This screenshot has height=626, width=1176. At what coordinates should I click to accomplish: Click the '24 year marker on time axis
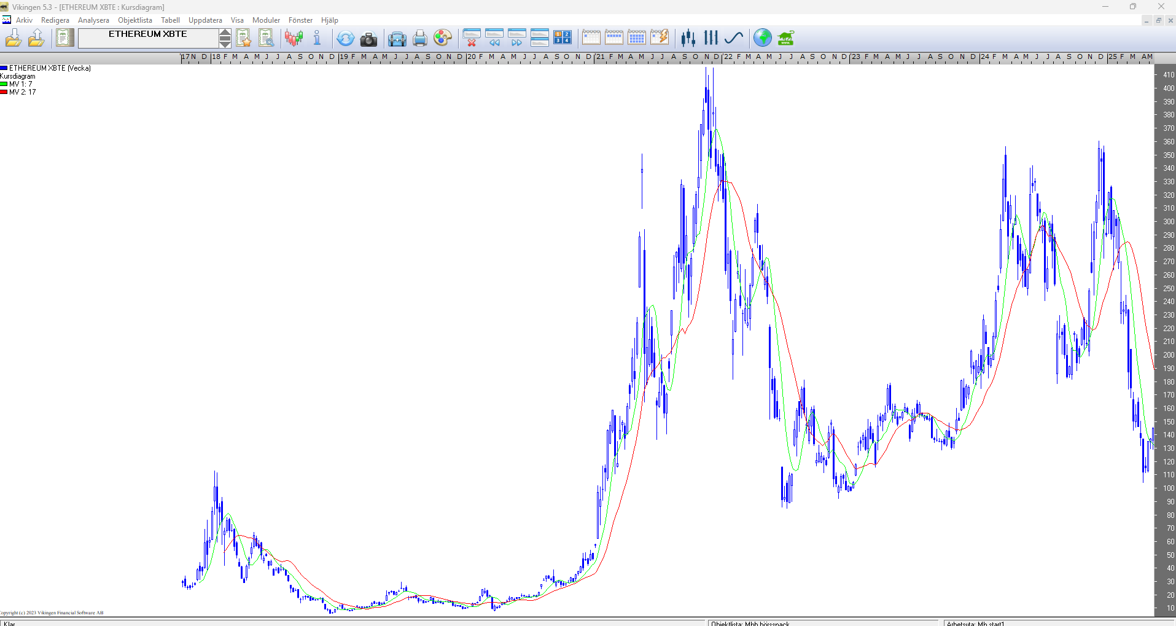coord(984,57)
